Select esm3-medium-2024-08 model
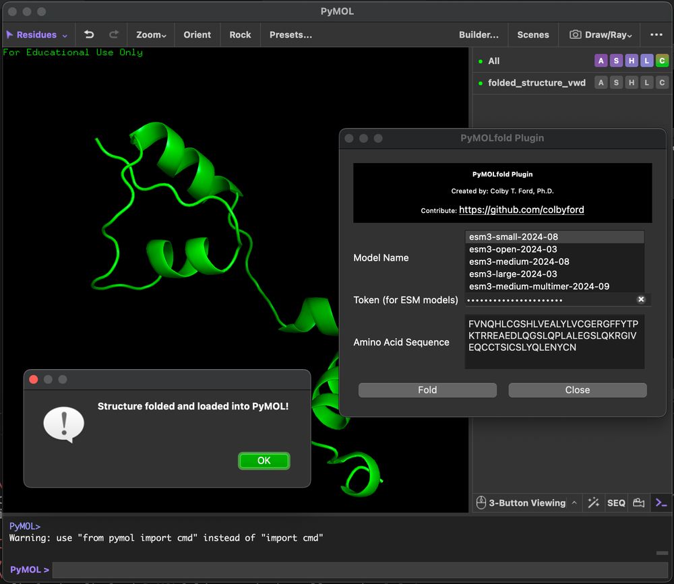 coord(555,262)
